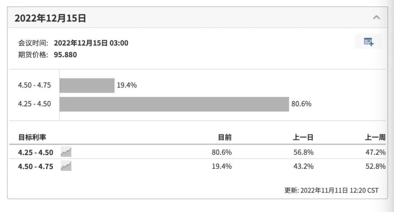Image resolution: width=394 pixels, height=212 pixels.
Task: Click the add-to-calendar table icon
Action: (x=368, y=42)
